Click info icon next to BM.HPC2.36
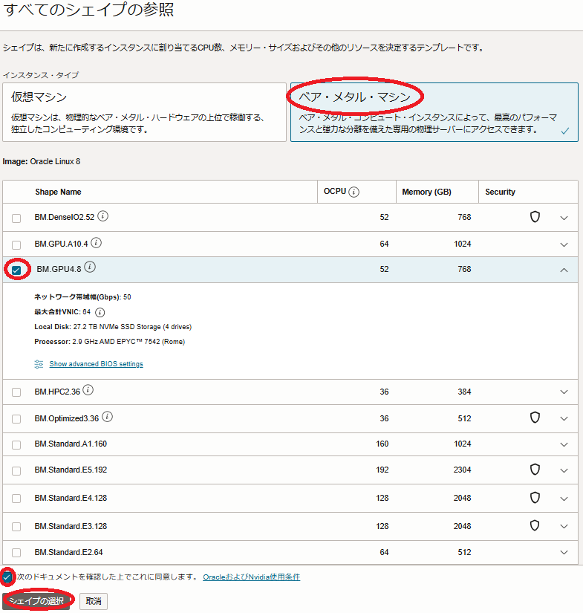The width and height of the screenshot is (583, 613). 88,390
